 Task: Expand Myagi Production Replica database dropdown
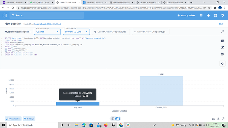(x=18, y=32)
